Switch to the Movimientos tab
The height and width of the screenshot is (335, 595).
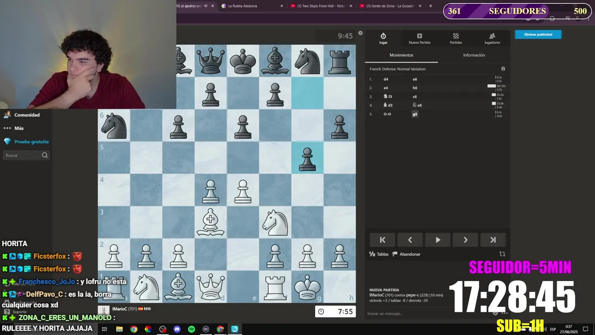(401, 55)
